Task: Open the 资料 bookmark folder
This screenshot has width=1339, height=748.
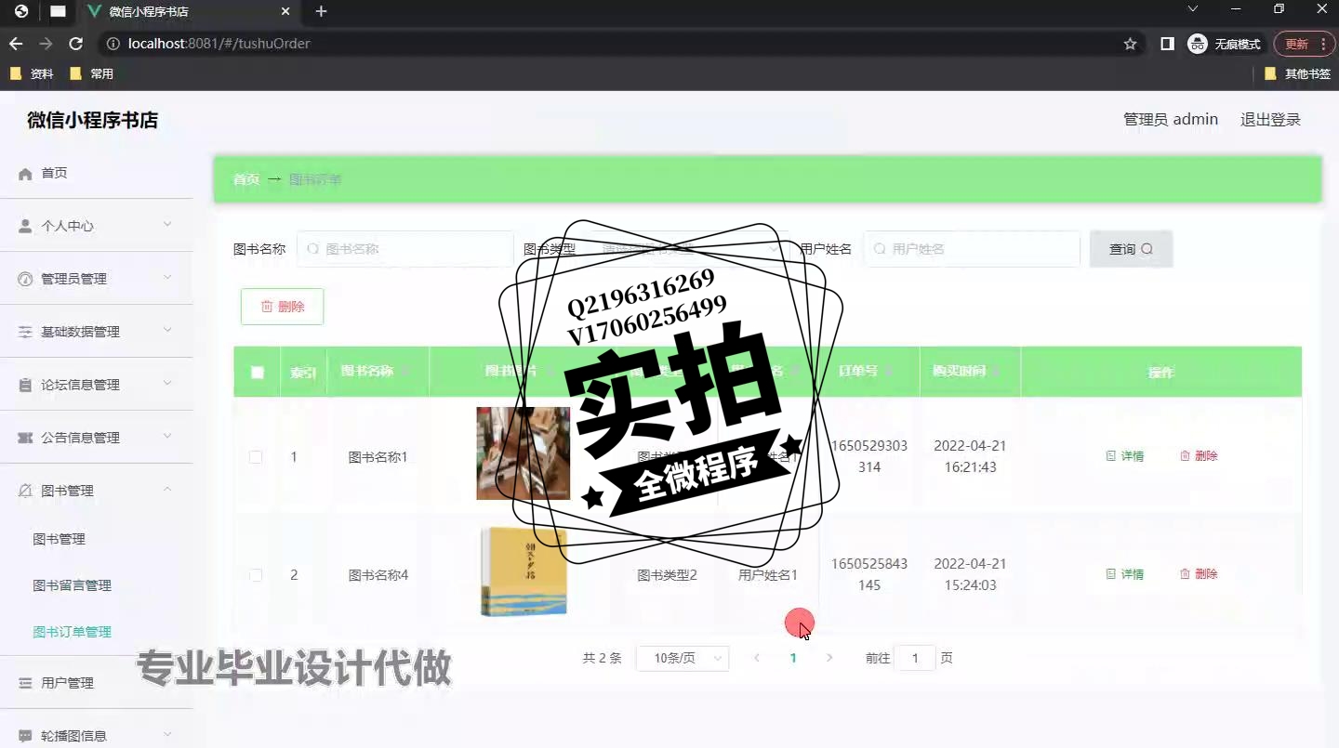Action: [32, 73]
